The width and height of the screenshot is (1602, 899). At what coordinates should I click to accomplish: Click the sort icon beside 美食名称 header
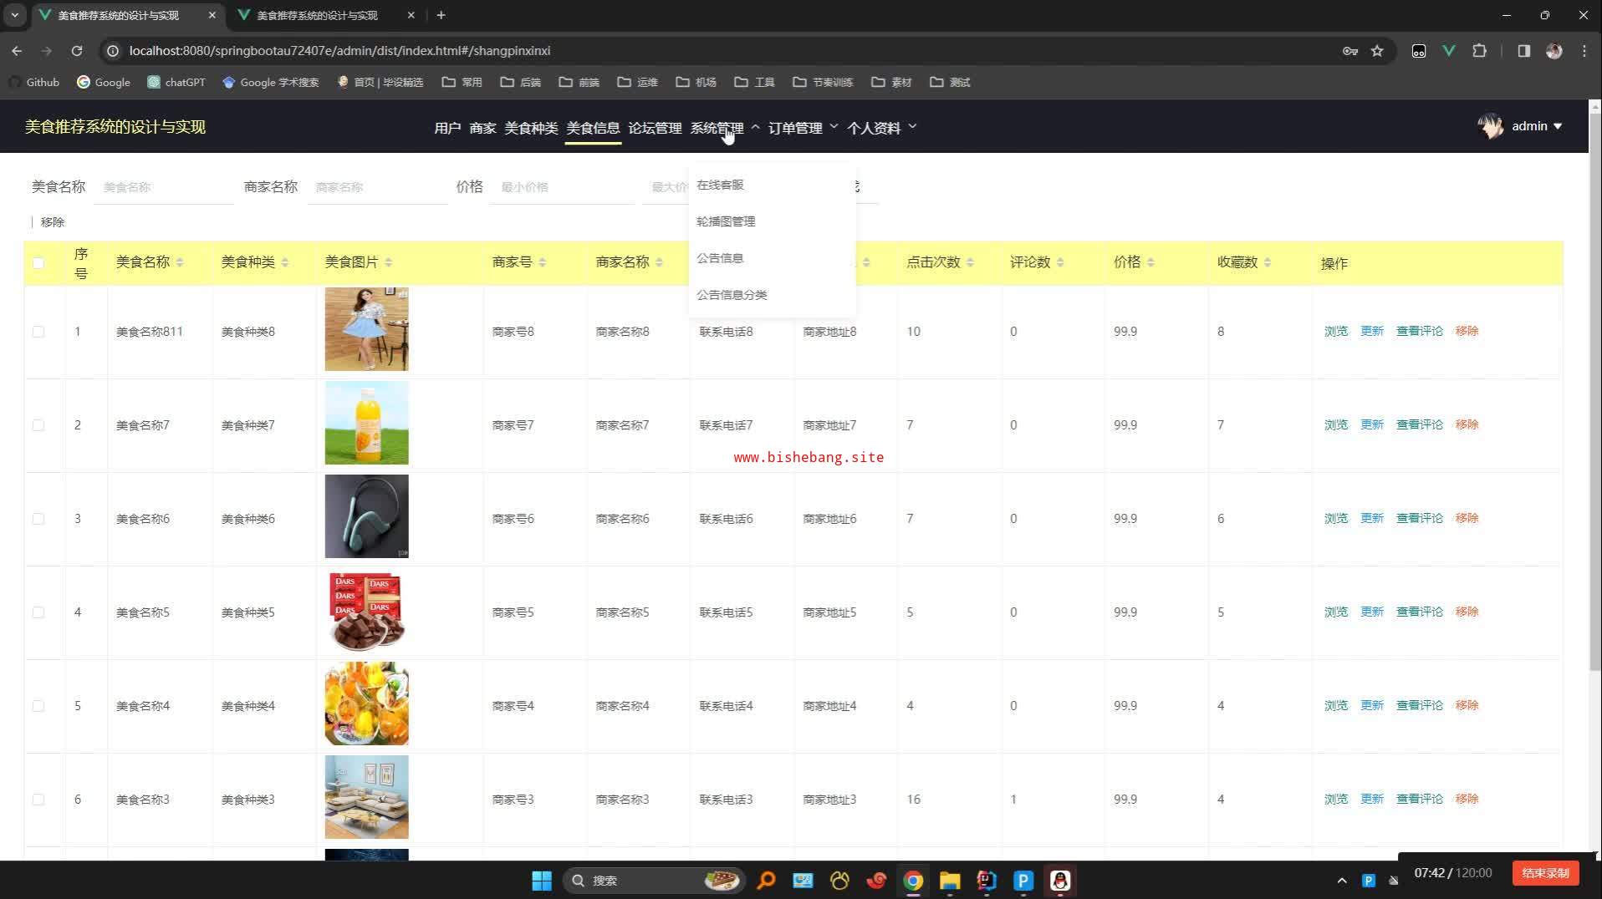[x=180, y=263]
